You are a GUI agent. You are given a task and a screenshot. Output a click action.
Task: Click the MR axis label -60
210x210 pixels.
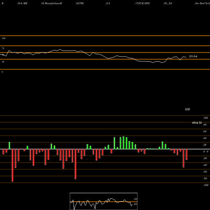(x=205, y=172)
